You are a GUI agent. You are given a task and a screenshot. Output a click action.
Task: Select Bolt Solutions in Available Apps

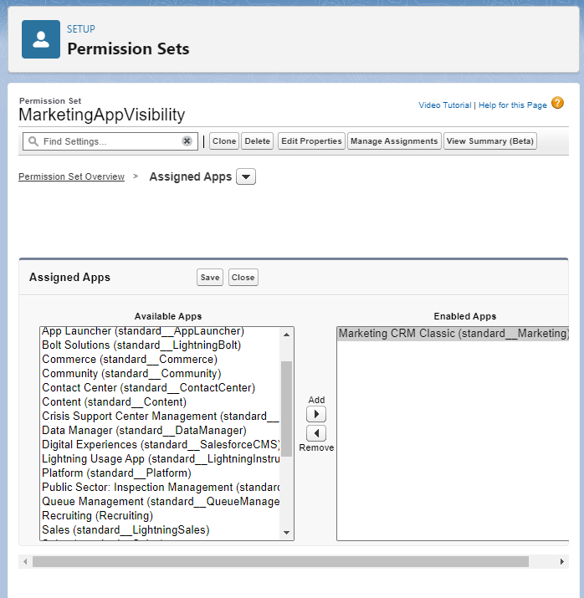coord(160,345)
